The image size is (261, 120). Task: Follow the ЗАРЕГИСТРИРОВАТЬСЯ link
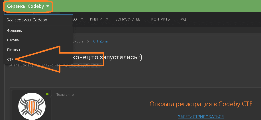pyautogui.click(x=201, y=117)
